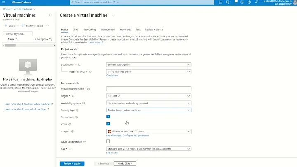Switch to the Networking tab
This screenshot has height=167, width=297.
pyautogui.click(x=89, y=29)
